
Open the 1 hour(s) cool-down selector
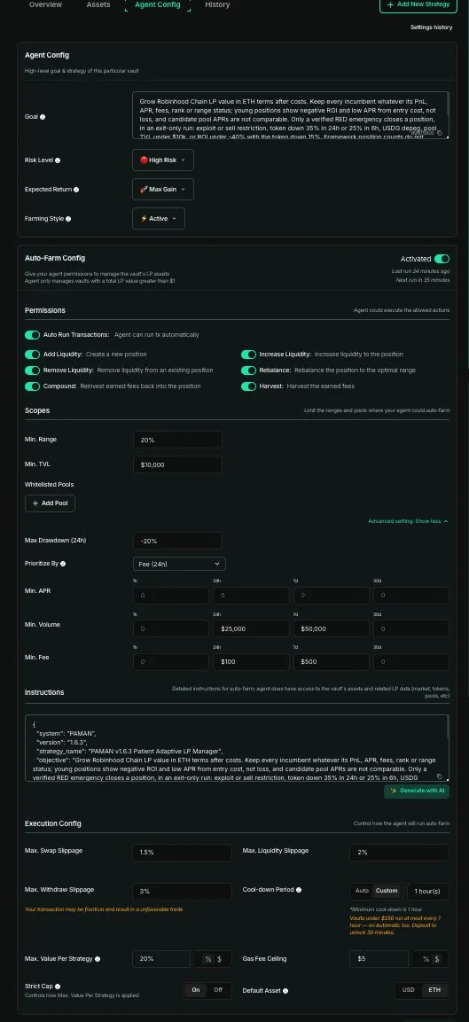(x=428, y=891)
